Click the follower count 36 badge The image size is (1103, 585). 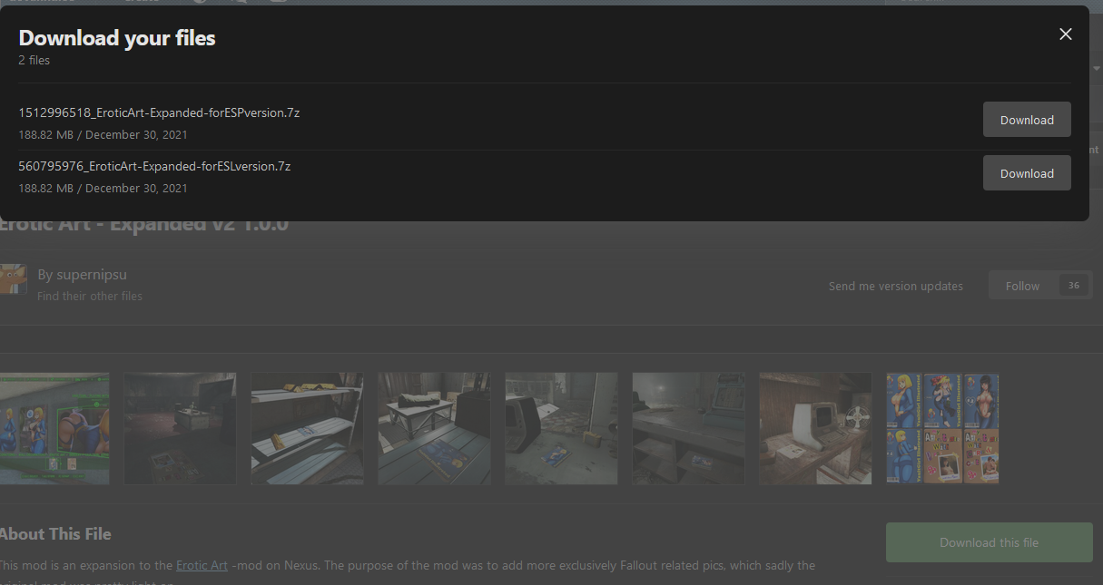(1074, 286)
